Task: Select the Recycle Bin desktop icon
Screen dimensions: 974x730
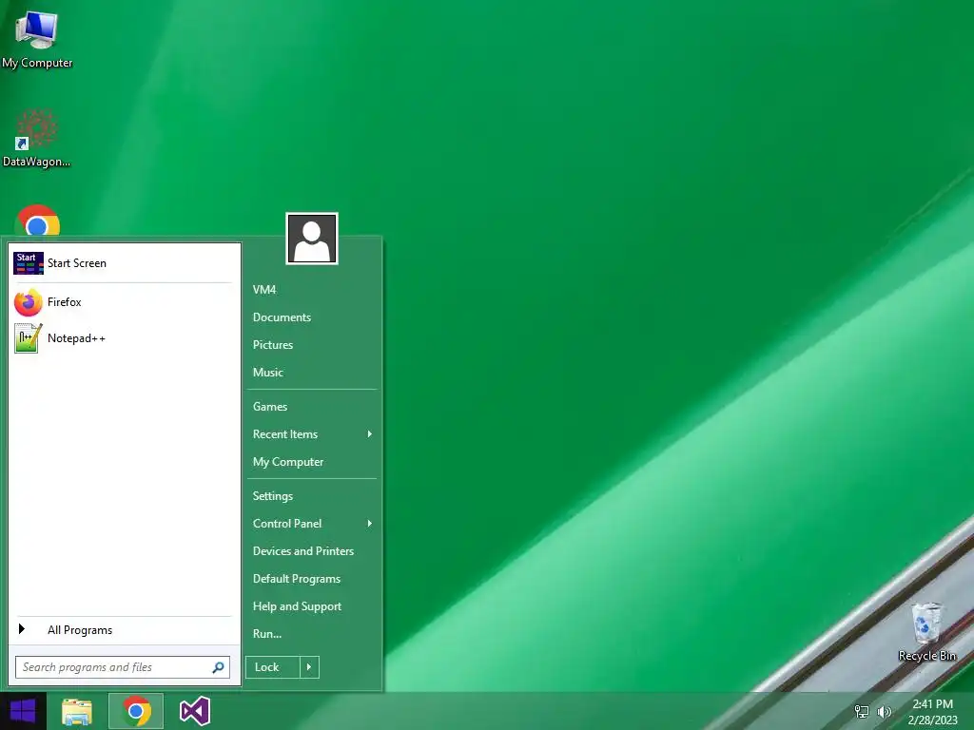Action: [x=926, y=632]
